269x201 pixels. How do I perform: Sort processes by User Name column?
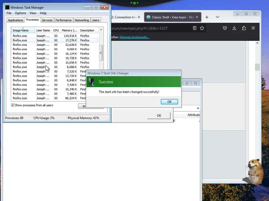[x=43, y=30]
